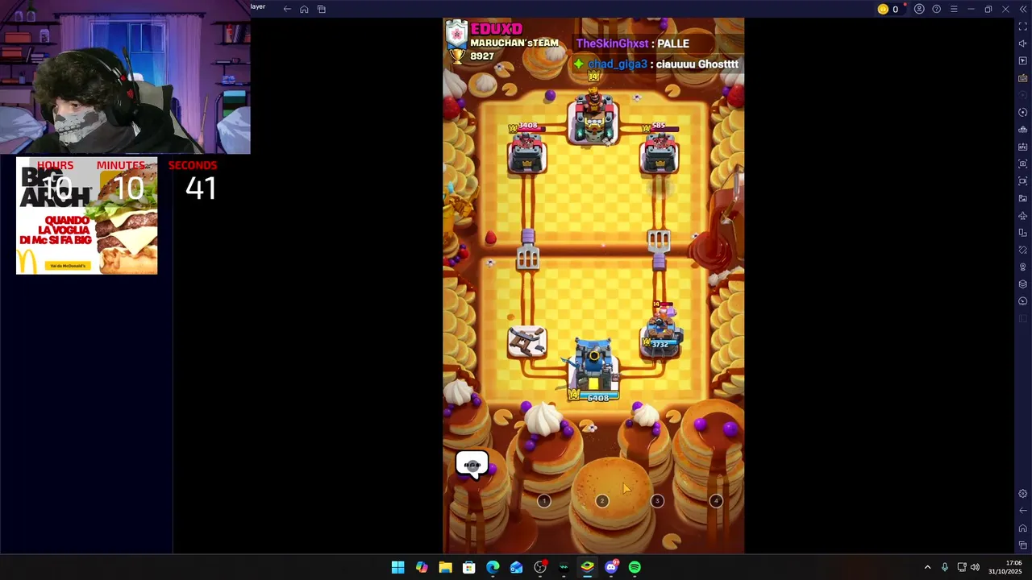1032x580 pixels.
Task: Click the enemy king tower
Action: click(593, 117)
